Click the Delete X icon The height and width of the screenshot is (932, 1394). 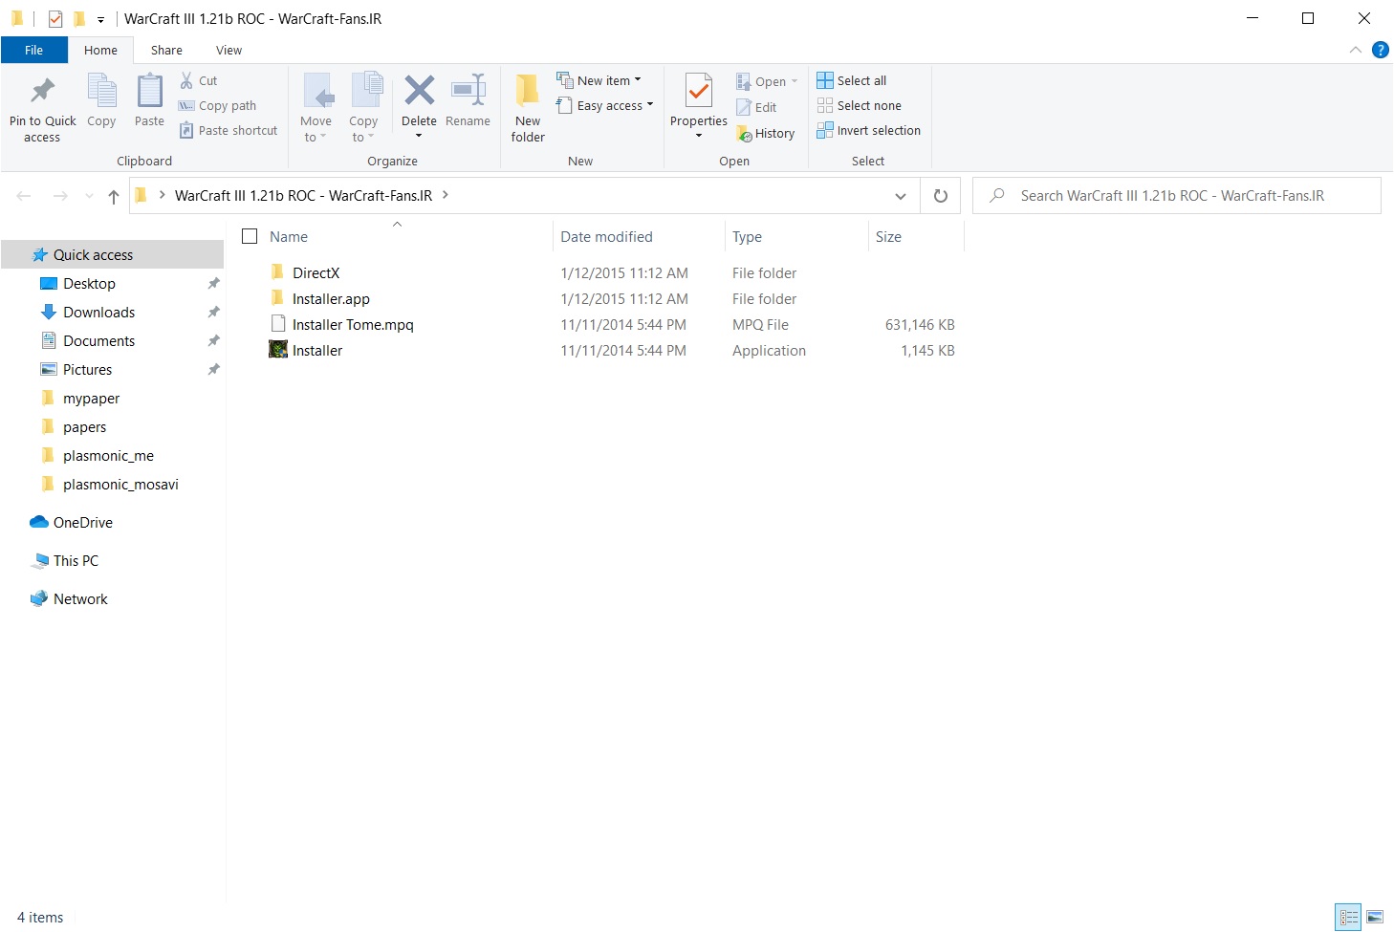419,91
